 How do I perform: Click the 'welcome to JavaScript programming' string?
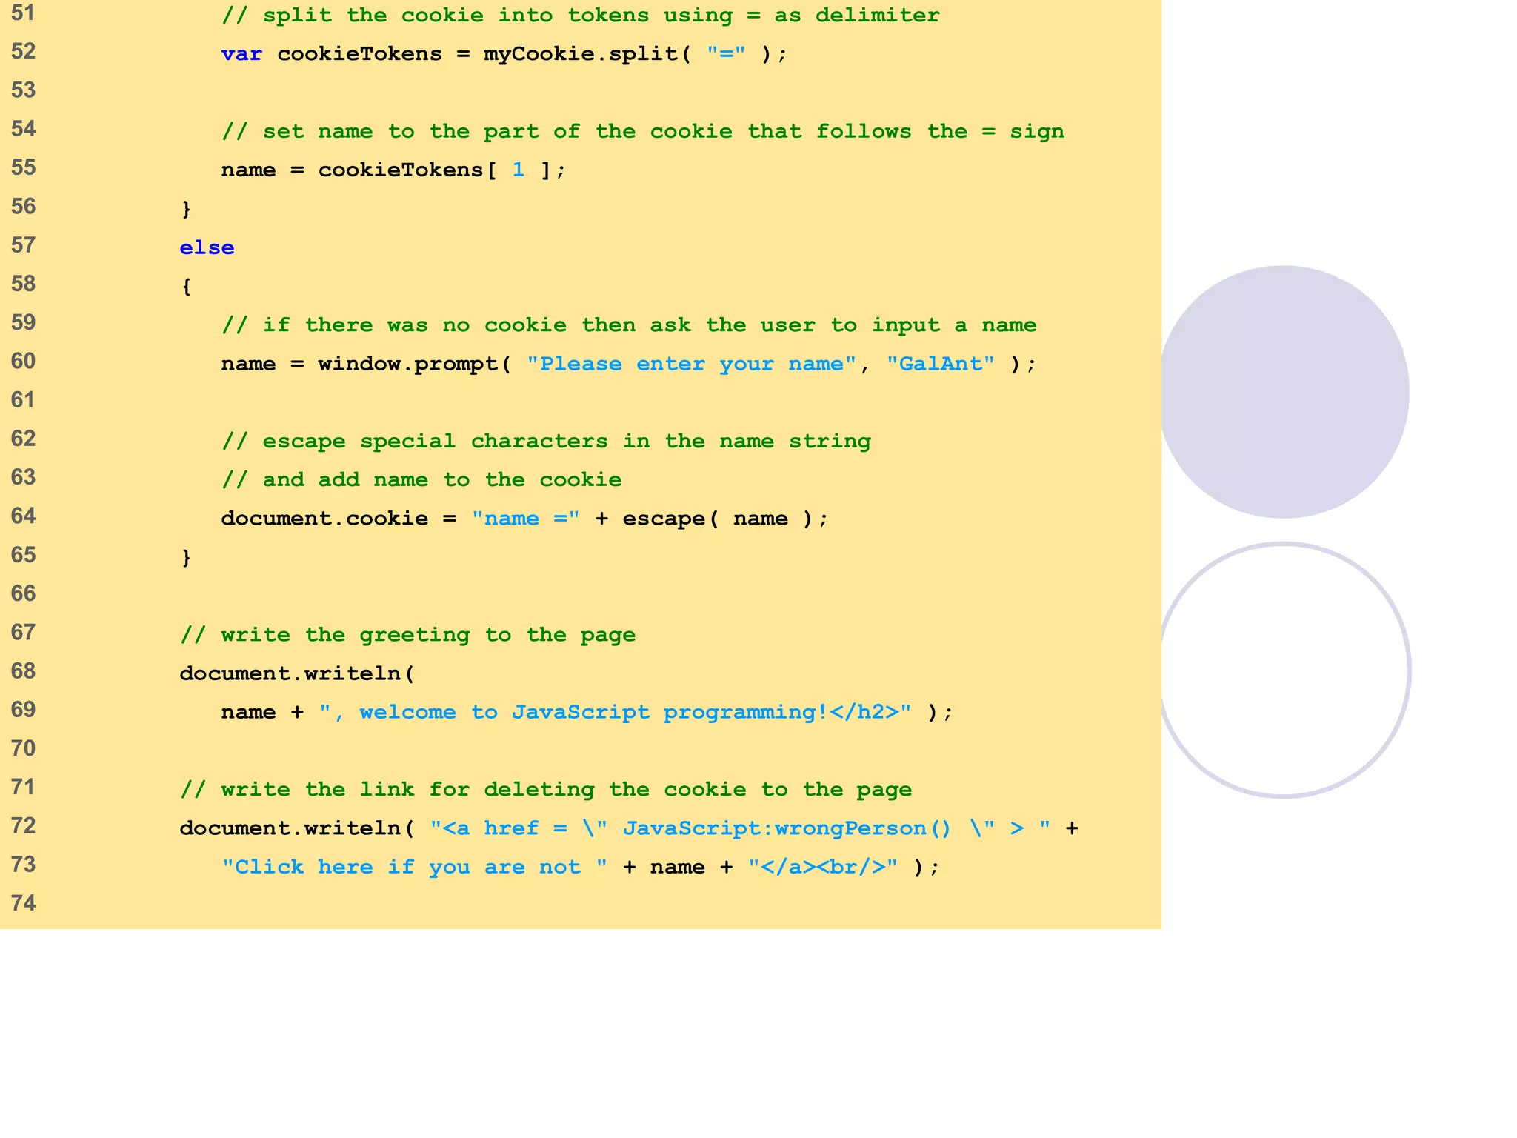point(615,713)
